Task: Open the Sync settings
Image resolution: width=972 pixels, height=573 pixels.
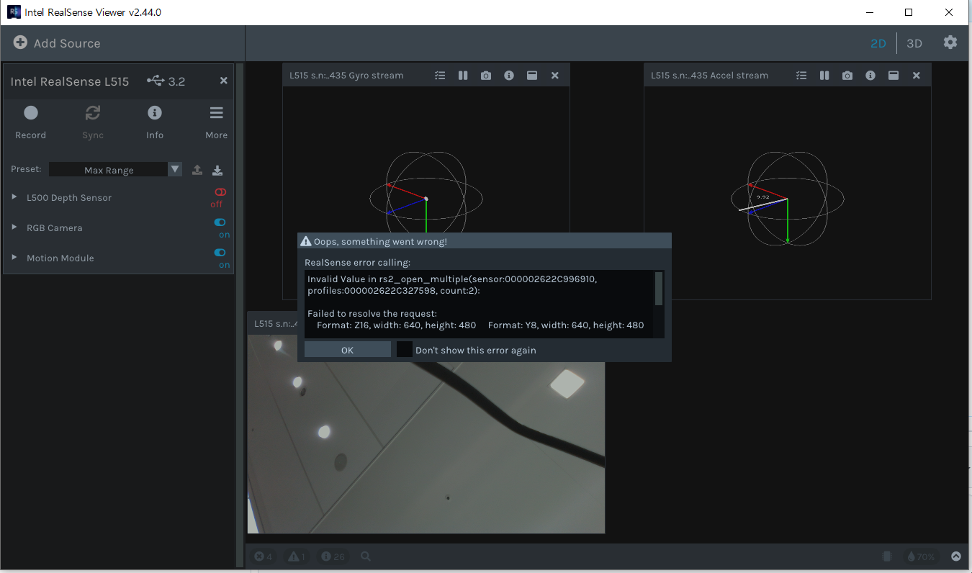Action: tap(92, 119)
